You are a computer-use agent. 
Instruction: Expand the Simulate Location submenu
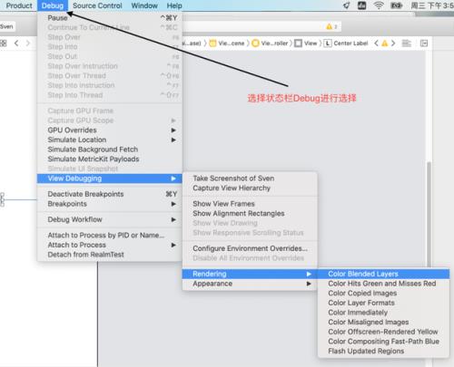pos(110,140)
